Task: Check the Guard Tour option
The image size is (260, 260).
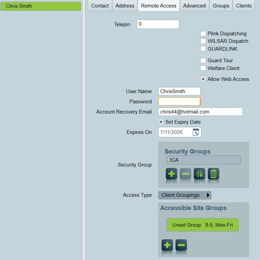Action: pyautogui.click(x=203, y=60)
